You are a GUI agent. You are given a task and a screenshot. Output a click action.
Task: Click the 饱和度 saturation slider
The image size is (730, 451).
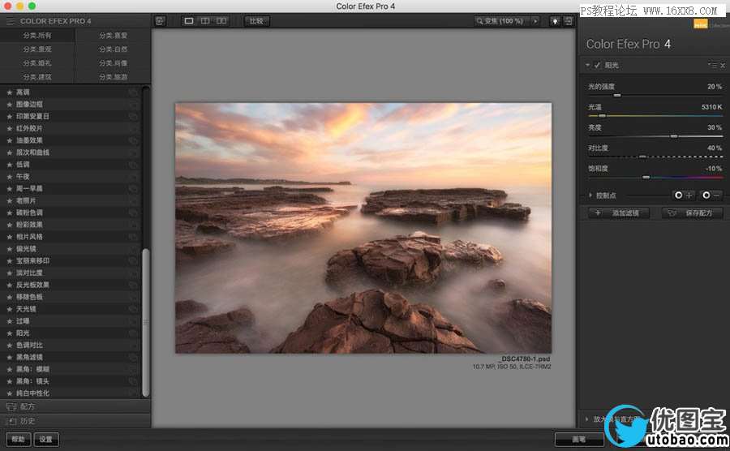(x=655, y=178)
